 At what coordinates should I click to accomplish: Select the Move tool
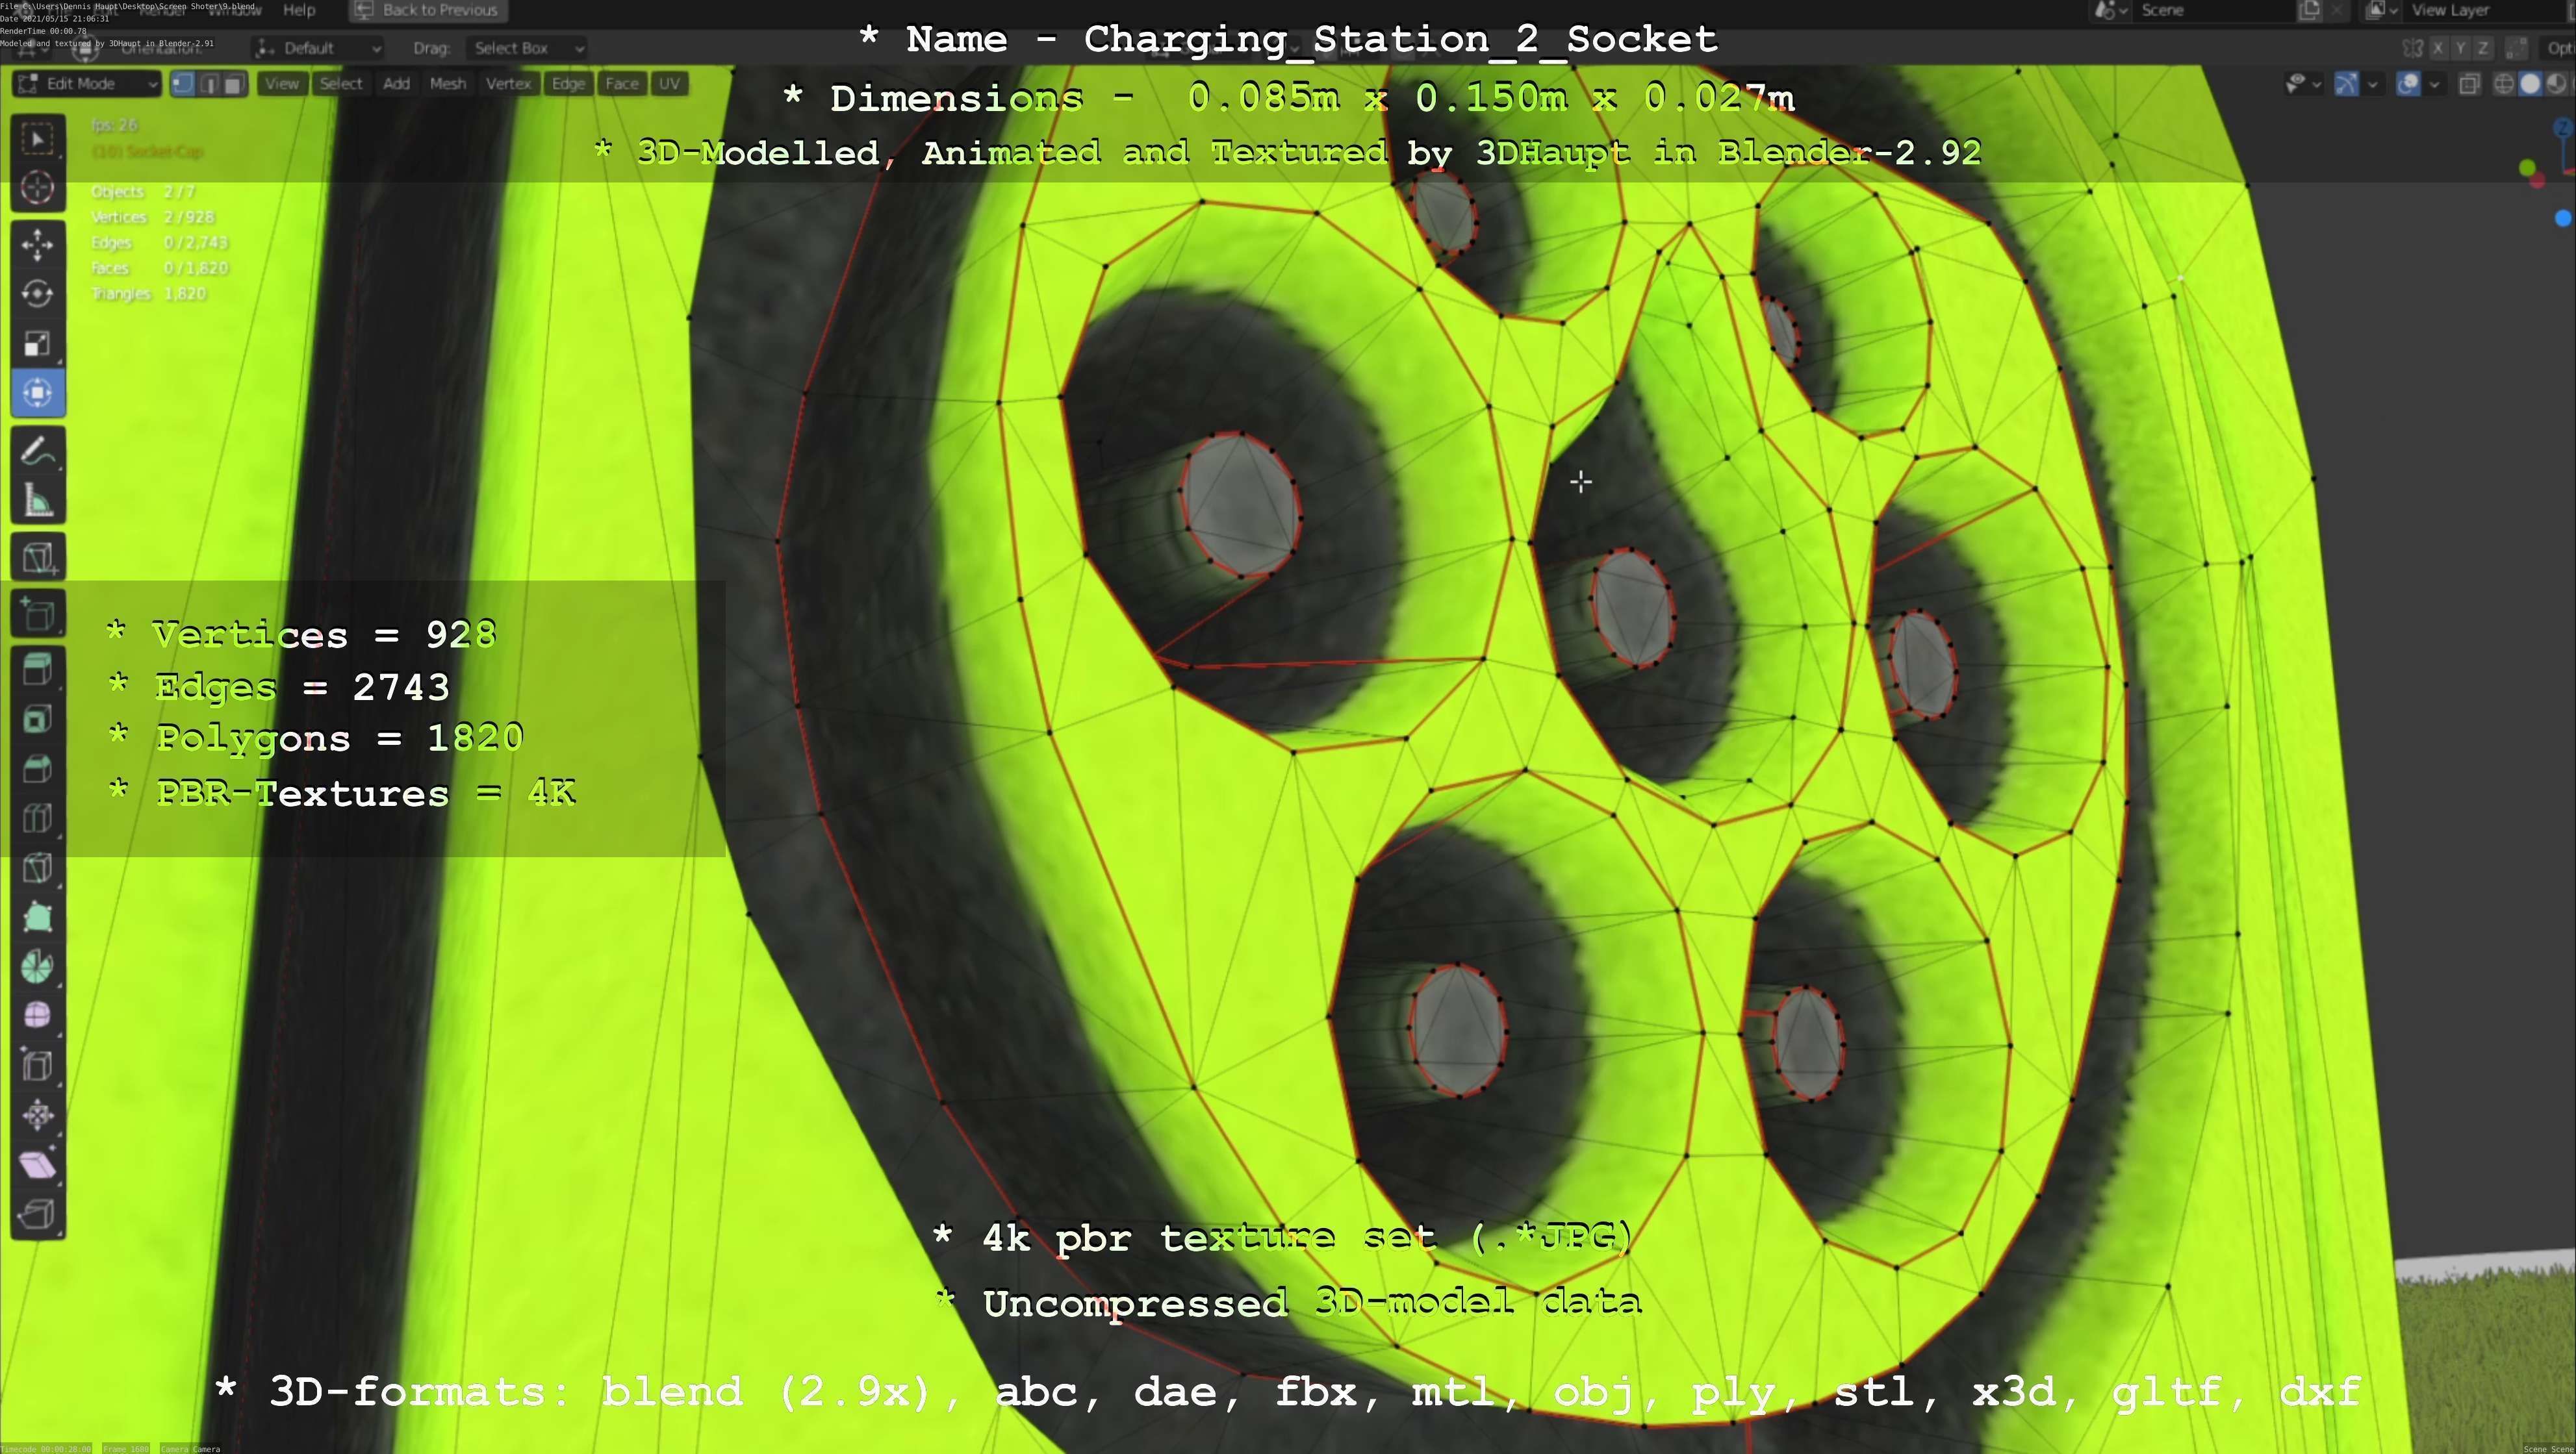(x=38, y=245)
